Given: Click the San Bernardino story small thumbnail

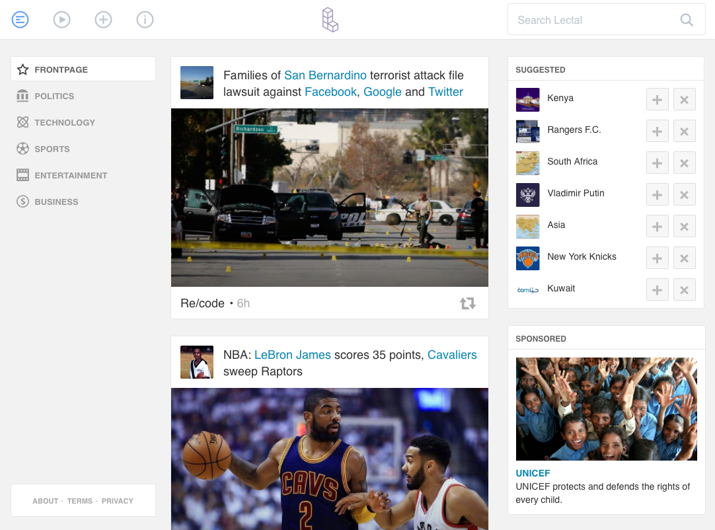Looking at the screenshot, I should pyautogui.click(x=197, y=83).
